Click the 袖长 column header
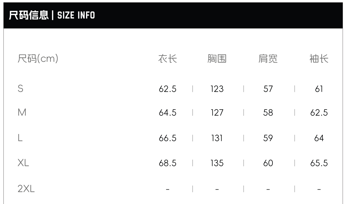Image resolution: width=345 pixels, height=204 pixels. tap(319, 59)
